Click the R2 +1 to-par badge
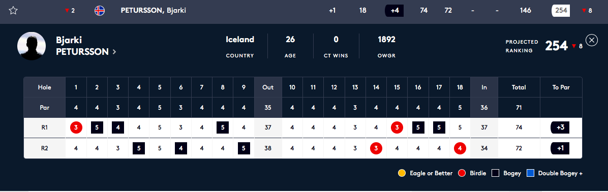Image resolution: width=608 pixels, height=192 pixels. (560, 148)
